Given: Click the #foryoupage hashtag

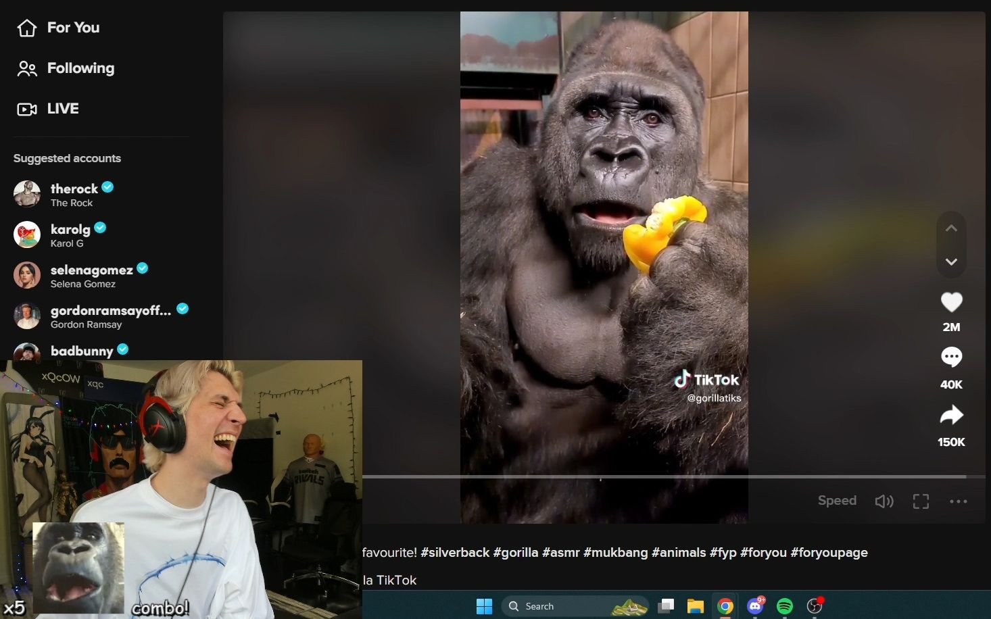Looking at the screenshot, I should pos(829,553).
